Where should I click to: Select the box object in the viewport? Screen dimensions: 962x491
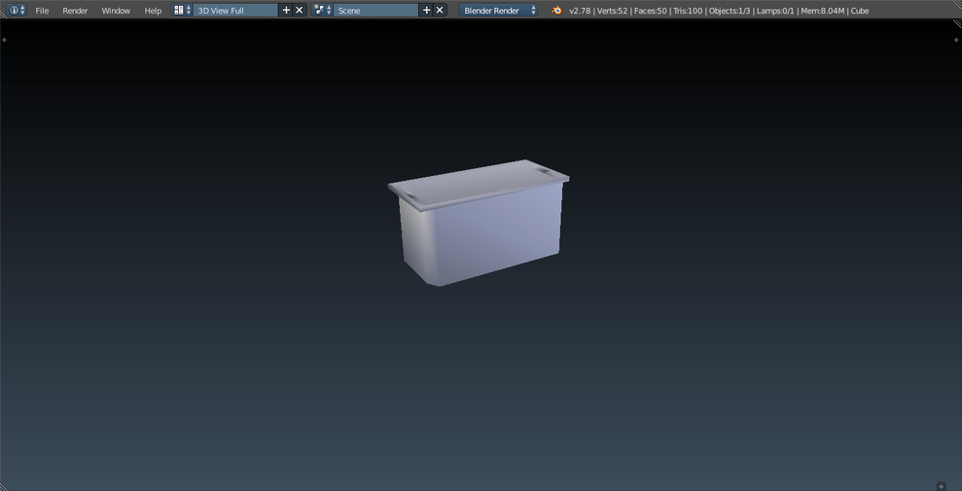pyautogui.click(x=481, y=231)
